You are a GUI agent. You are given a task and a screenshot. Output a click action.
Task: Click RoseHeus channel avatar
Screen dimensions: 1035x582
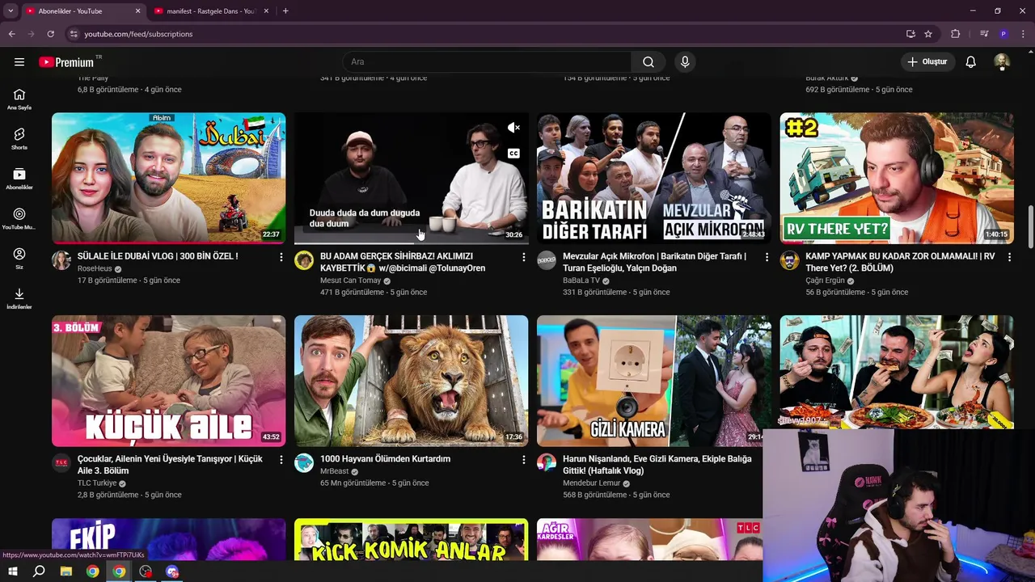[61, 260]
